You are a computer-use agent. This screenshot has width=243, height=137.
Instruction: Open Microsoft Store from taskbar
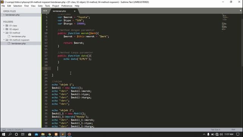[30, 134]
